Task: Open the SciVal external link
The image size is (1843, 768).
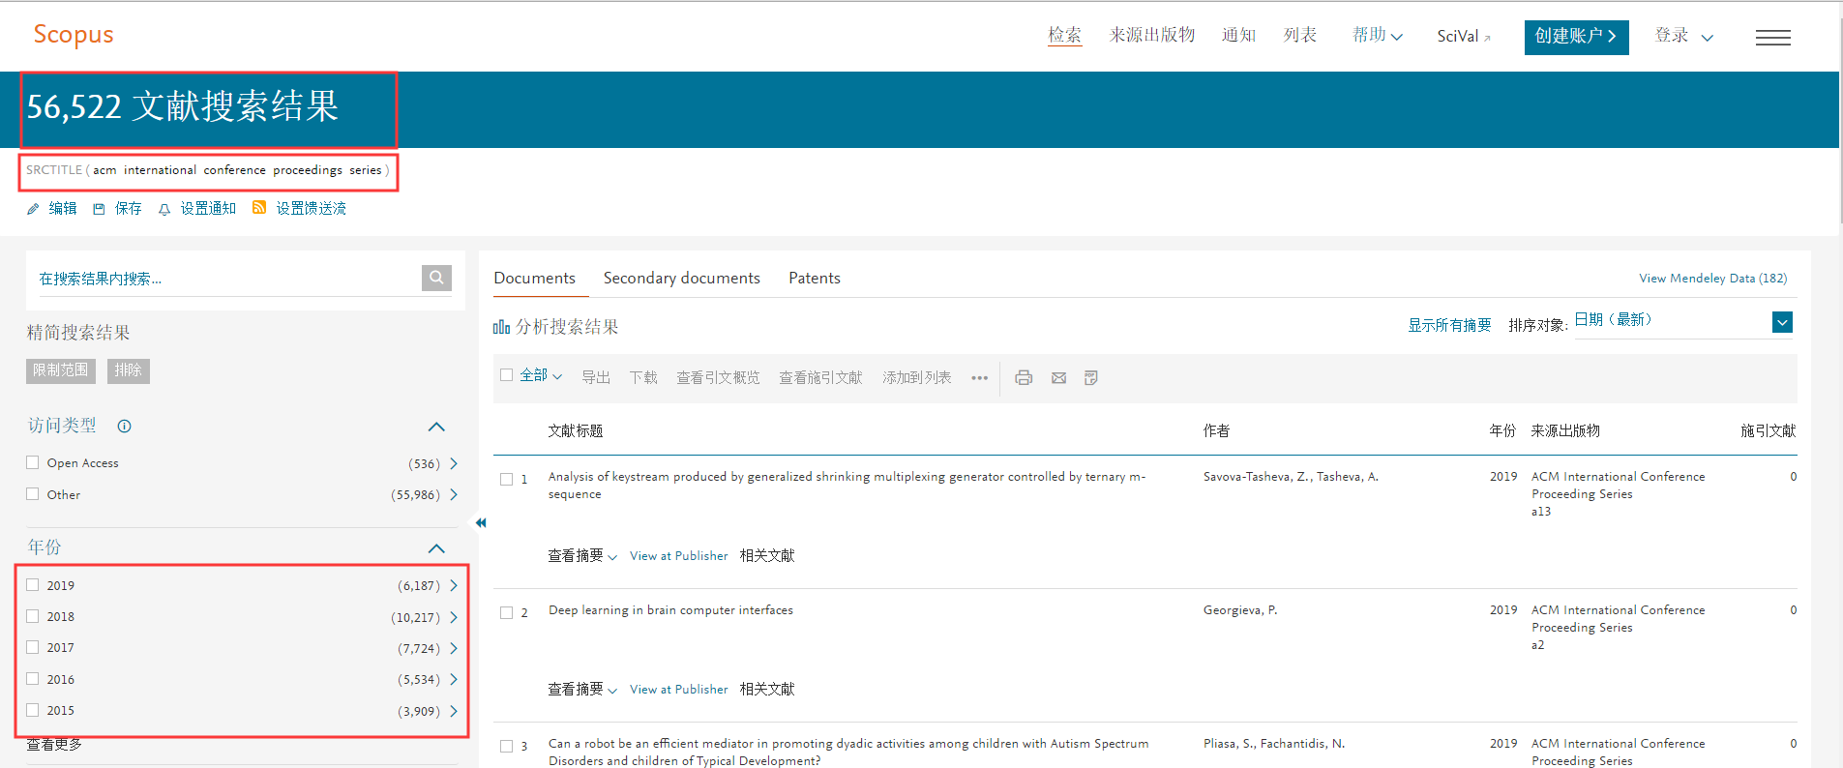Action: 1464,37
